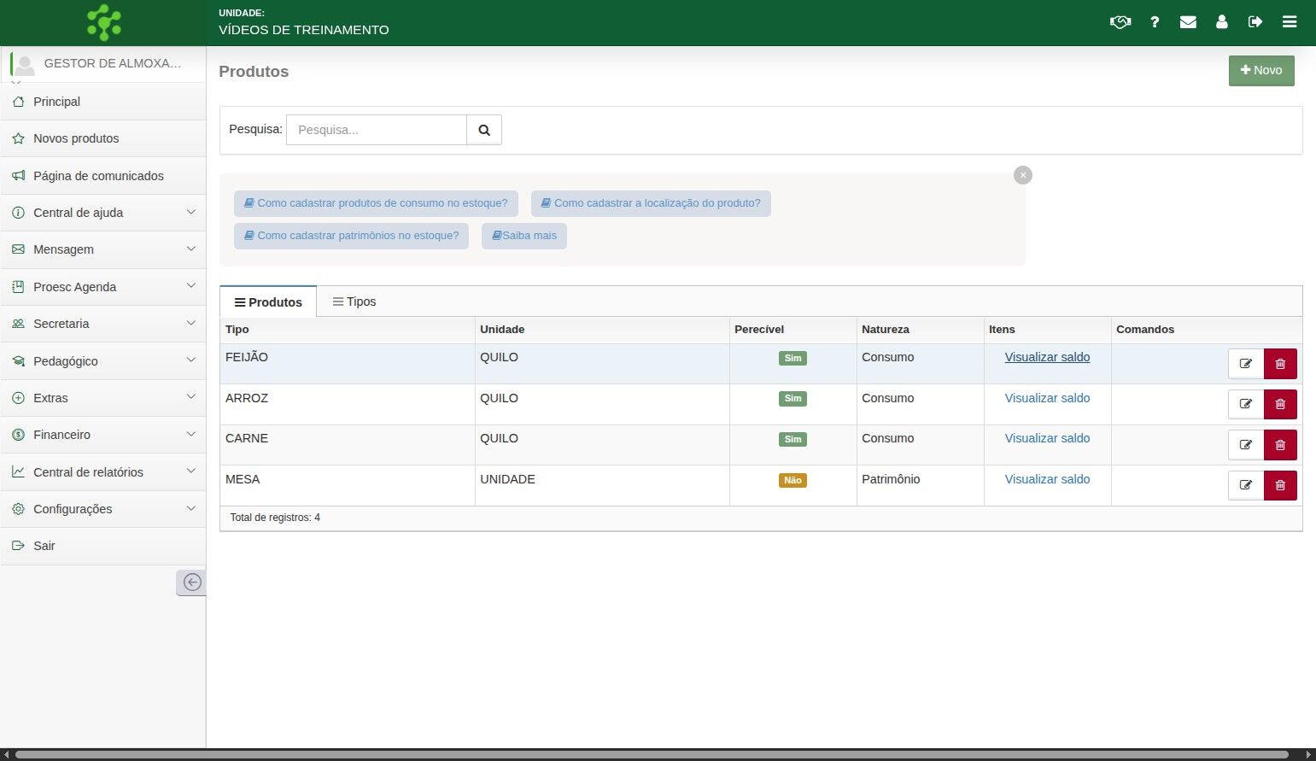Select the Produtos tab

268,302
